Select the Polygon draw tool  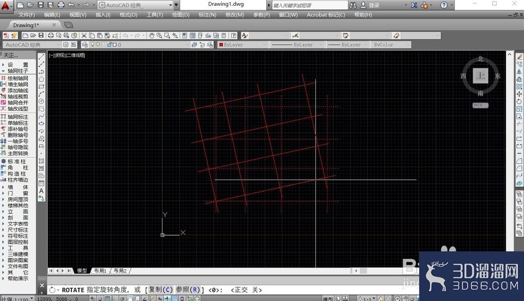click(x=41, y=79)
